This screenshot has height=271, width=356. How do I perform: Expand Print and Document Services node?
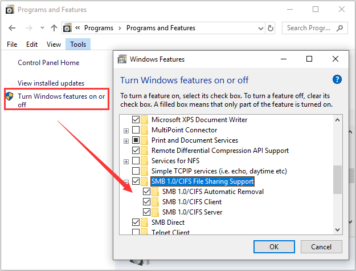pyautogui.click(x=126, y=141)
